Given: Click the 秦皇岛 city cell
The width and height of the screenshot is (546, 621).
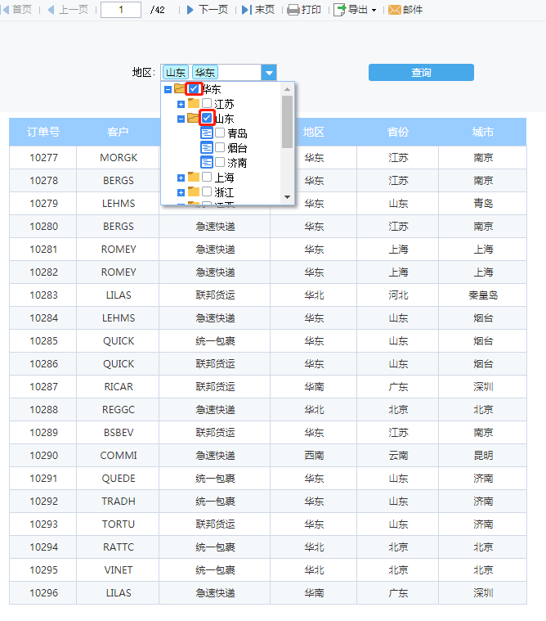Looking at the screenshot, I should click(483, 295).
